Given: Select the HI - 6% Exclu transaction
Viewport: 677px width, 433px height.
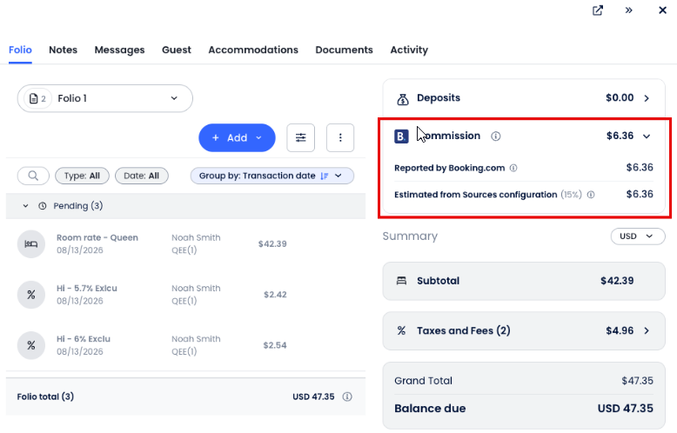Looking at the screenshot, I should (185, 345).
